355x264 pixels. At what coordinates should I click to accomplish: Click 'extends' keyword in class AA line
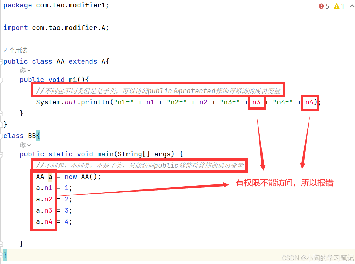(83, 62)
